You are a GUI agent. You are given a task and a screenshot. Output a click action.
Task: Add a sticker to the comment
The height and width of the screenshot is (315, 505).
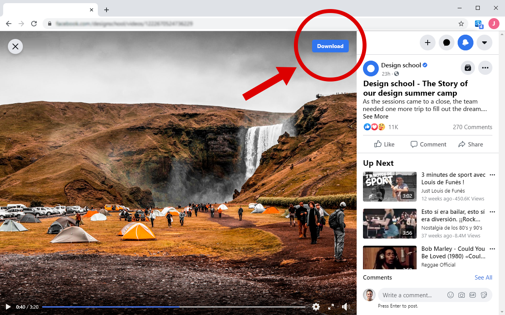[483, 295]
